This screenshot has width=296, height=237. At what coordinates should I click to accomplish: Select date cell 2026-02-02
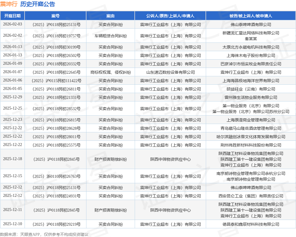coord(12,36)
